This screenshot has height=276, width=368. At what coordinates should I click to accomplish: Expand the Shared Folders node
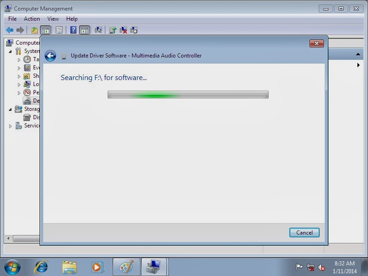19,76
